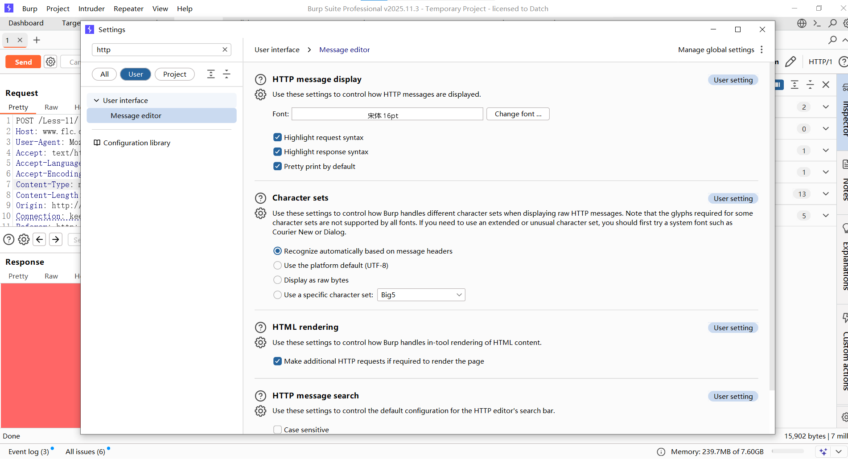Expand the Inspector row showing 5
Screen dimensions: 848x459
[826, 216]
